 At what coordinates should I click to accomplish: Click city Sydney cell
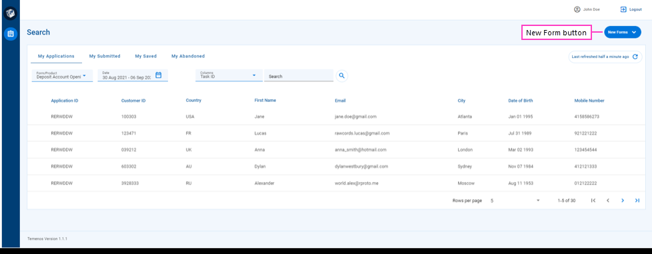point(465,166)
